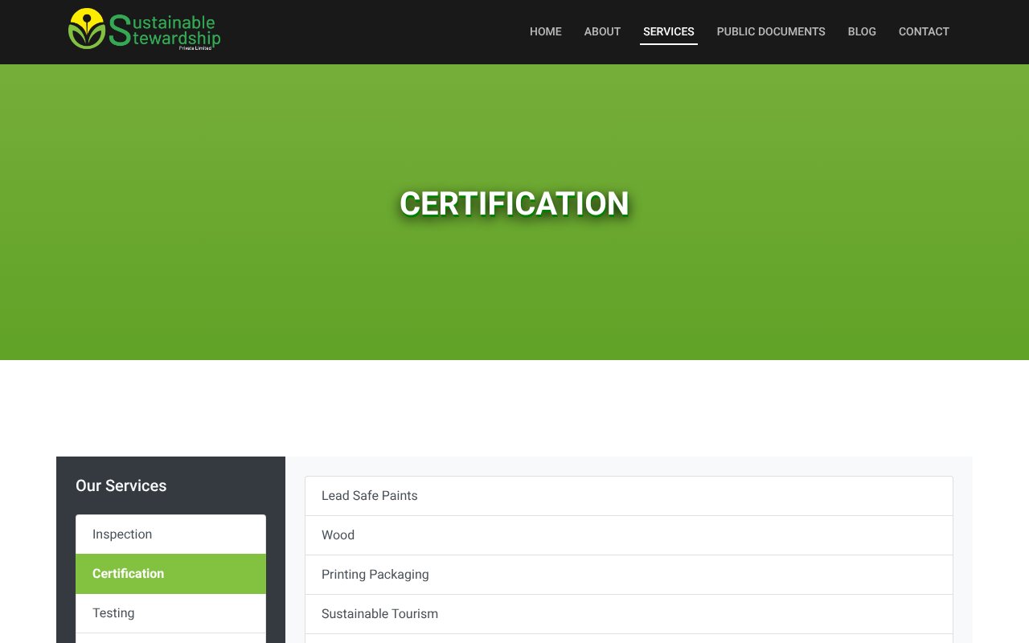Select the SERVICES menu item

click(x=668, y=31)
